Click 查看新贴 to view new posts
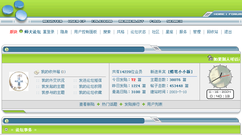This screenshot has height=135, width=242. [x=87, y=104]
